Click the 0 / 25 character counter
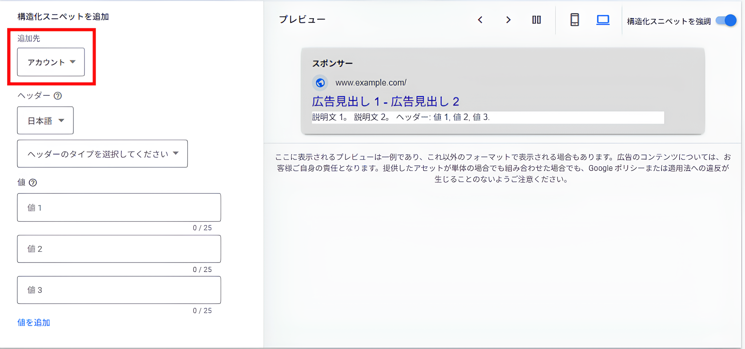745x349 pixels. tap(202, 228)
